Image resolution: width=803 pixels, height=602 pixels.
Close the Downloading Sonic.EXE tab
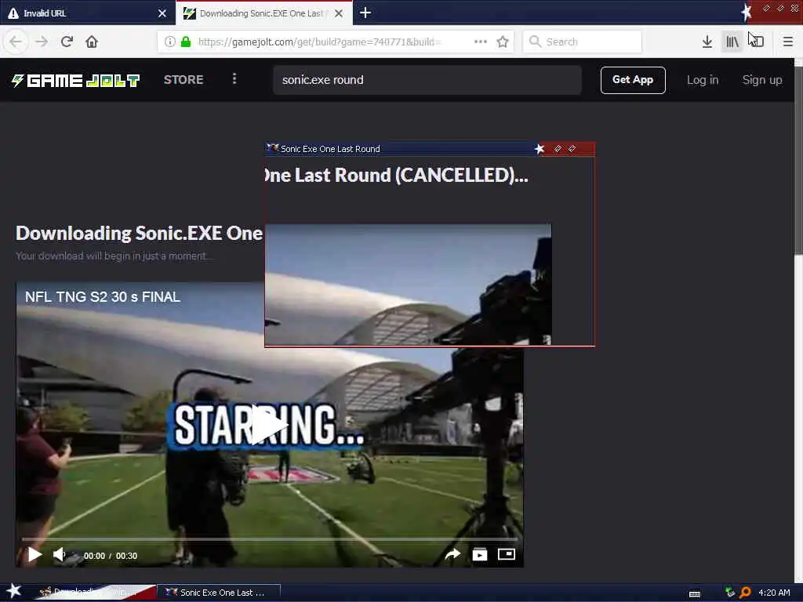[339, 13]
